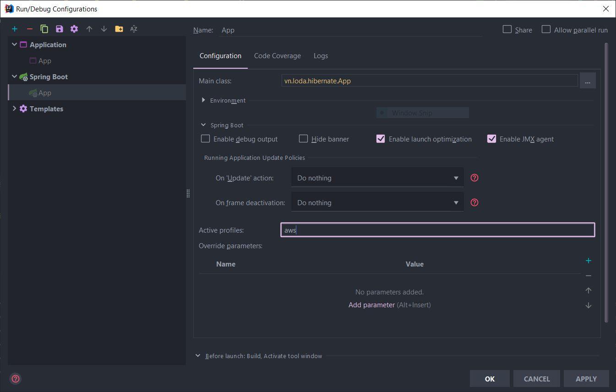Click help icon beside On 'Update' action
This screenshot has width=616, height=392.
click(474, 178)
